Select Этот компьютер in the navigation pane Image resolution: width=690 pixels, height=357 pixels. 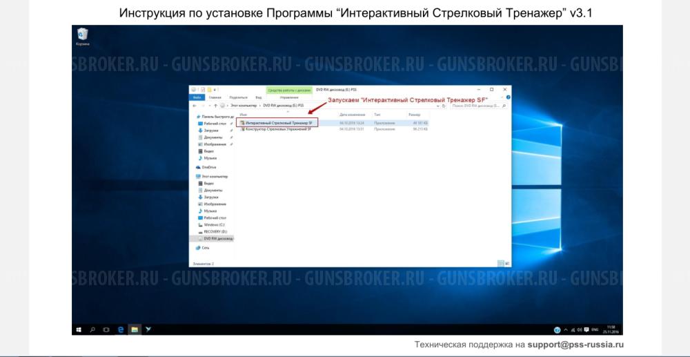[x=212, y=176]
